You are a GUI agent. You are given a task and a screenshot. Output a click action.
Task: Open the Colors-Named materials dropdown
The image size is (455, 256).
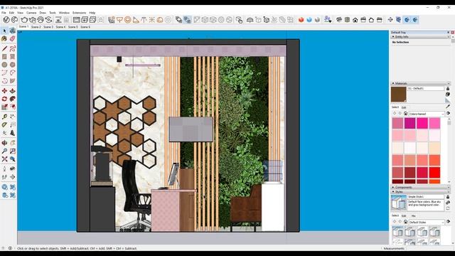(427, 114)
